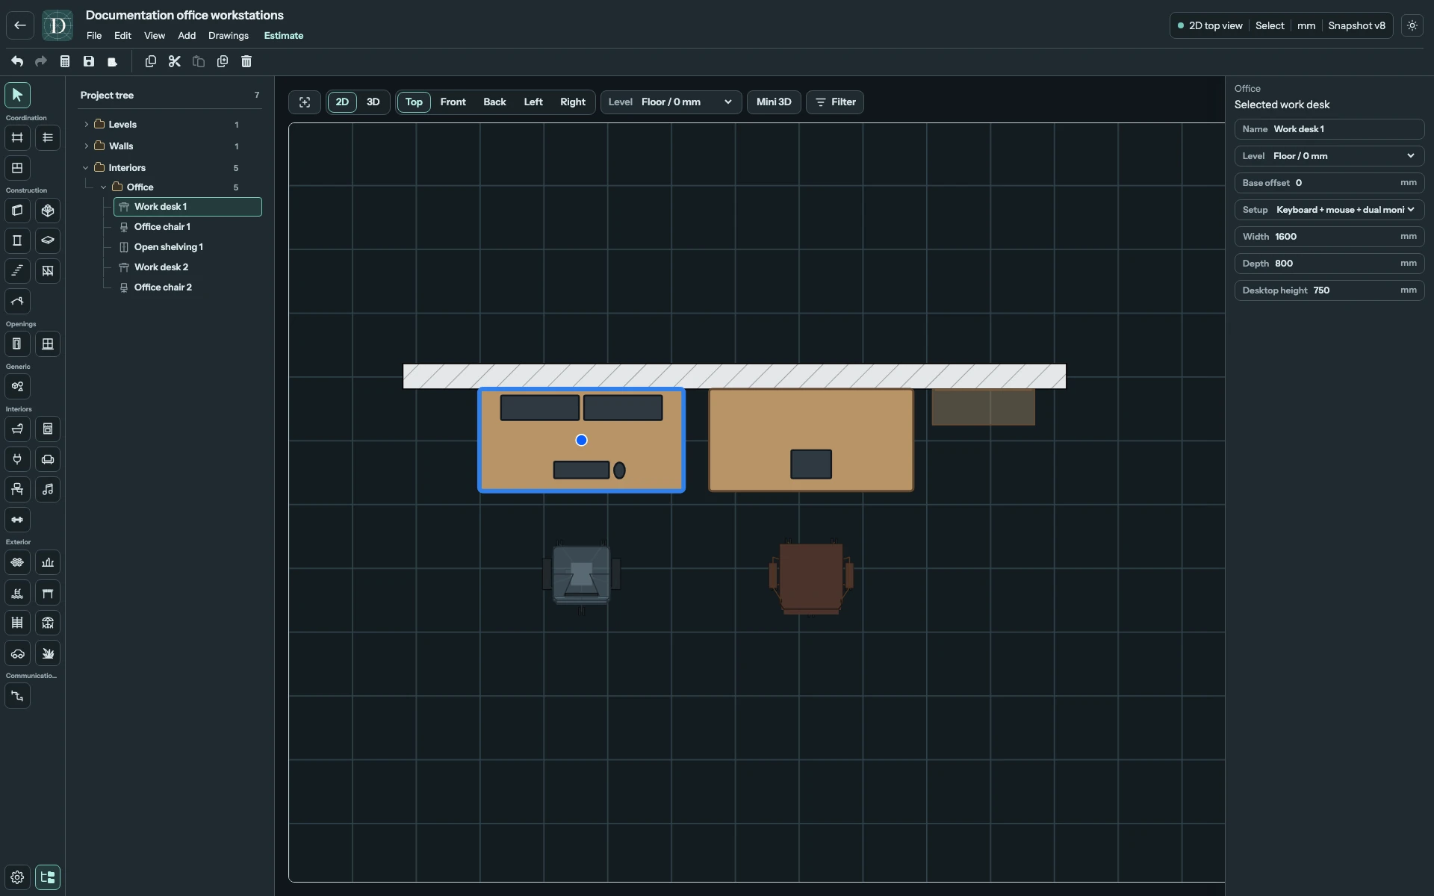Collapse the Office subfolder
Screen dimensions: 1434x896
pyautogui.click(x=104, y=187)
